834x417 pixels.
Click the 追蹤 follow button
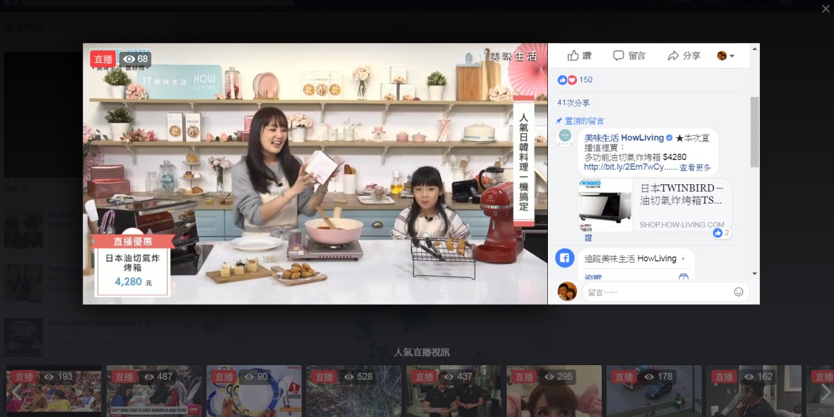(593, 276)
